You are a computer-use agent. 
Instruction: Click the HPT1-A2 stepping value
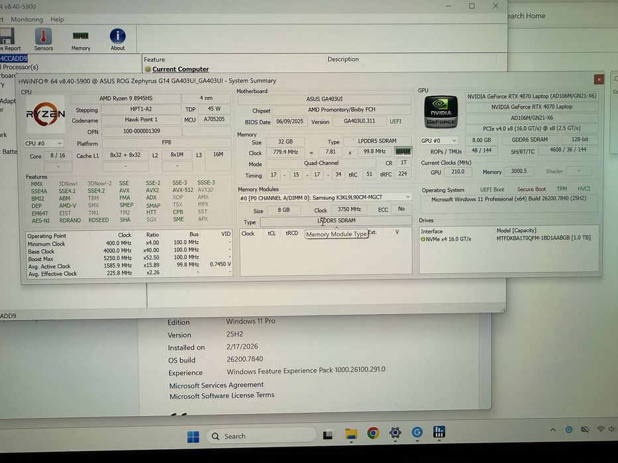click(x=141, y=109)
